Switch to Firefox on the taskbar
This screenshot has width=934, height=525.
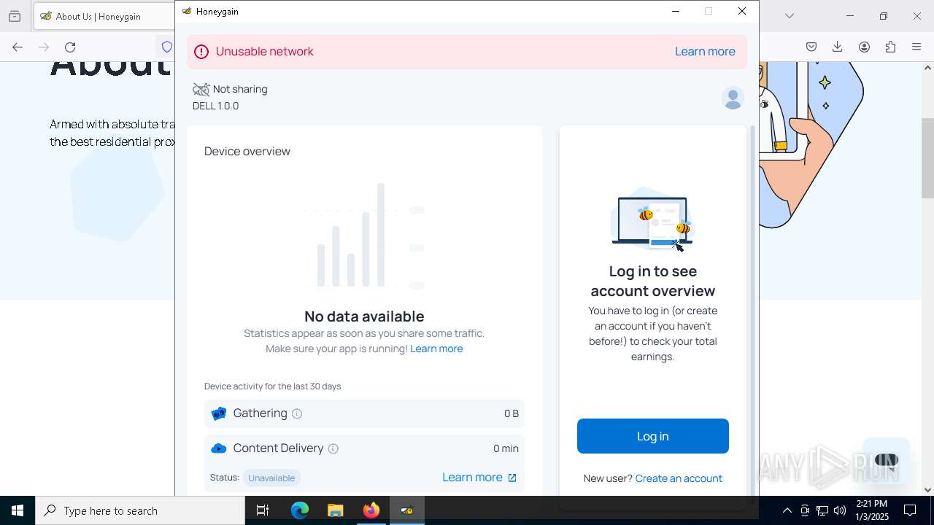371,510
